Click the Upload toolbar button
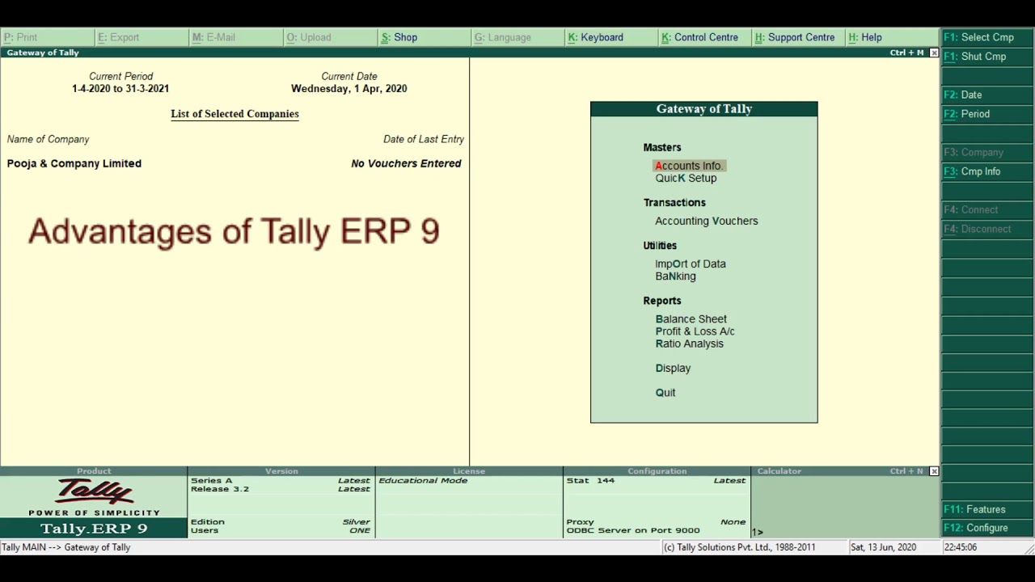 (330, 37)
